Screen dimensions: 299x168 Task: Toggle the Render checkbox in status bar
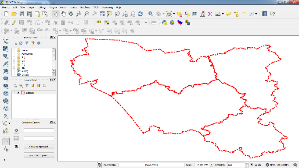pos(252,165)
